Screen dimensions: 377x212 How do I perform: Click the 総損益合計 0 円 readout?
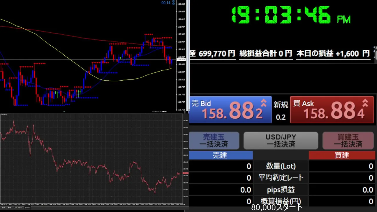click(266, 54)
